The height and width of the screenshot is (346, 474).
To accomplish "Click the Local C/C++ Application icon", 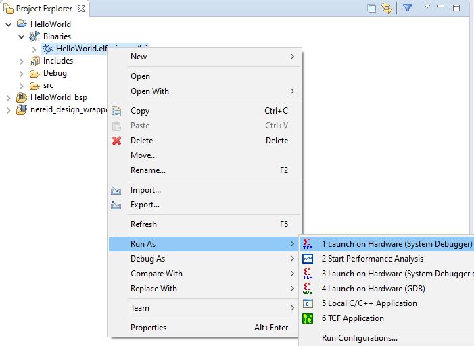I will (308, 303).
